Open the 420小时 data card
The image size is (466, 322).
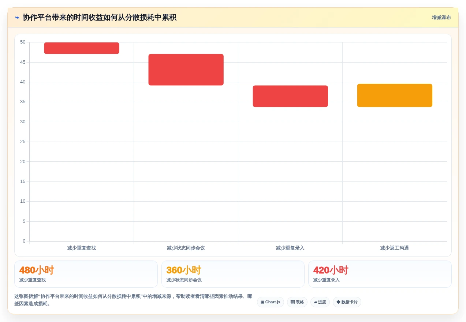[x=380, y=274]
